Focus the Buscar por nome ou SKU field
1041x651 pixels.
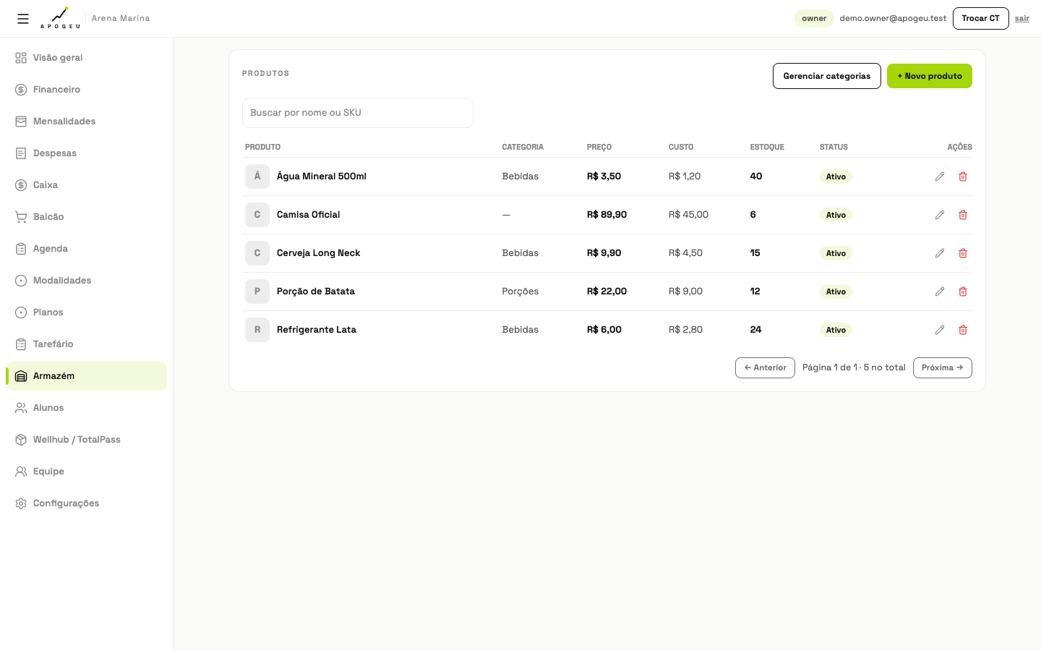(x=358, y=113)
